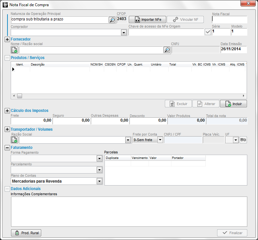This screenshot has height=240, width=258.
Task: Click the search icon beside Natureza da Operação
Action: pos(112,20)
